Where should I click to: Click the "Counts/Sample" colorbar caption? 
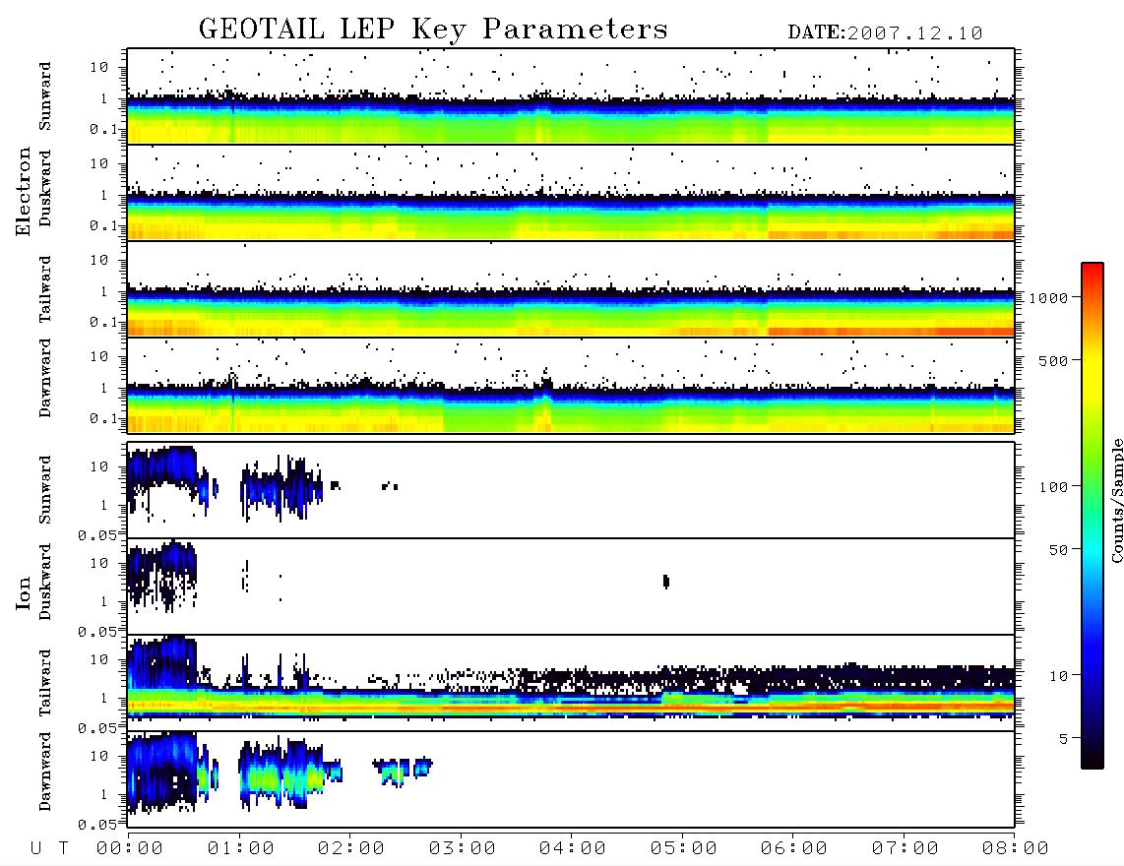pos(1116,500)
